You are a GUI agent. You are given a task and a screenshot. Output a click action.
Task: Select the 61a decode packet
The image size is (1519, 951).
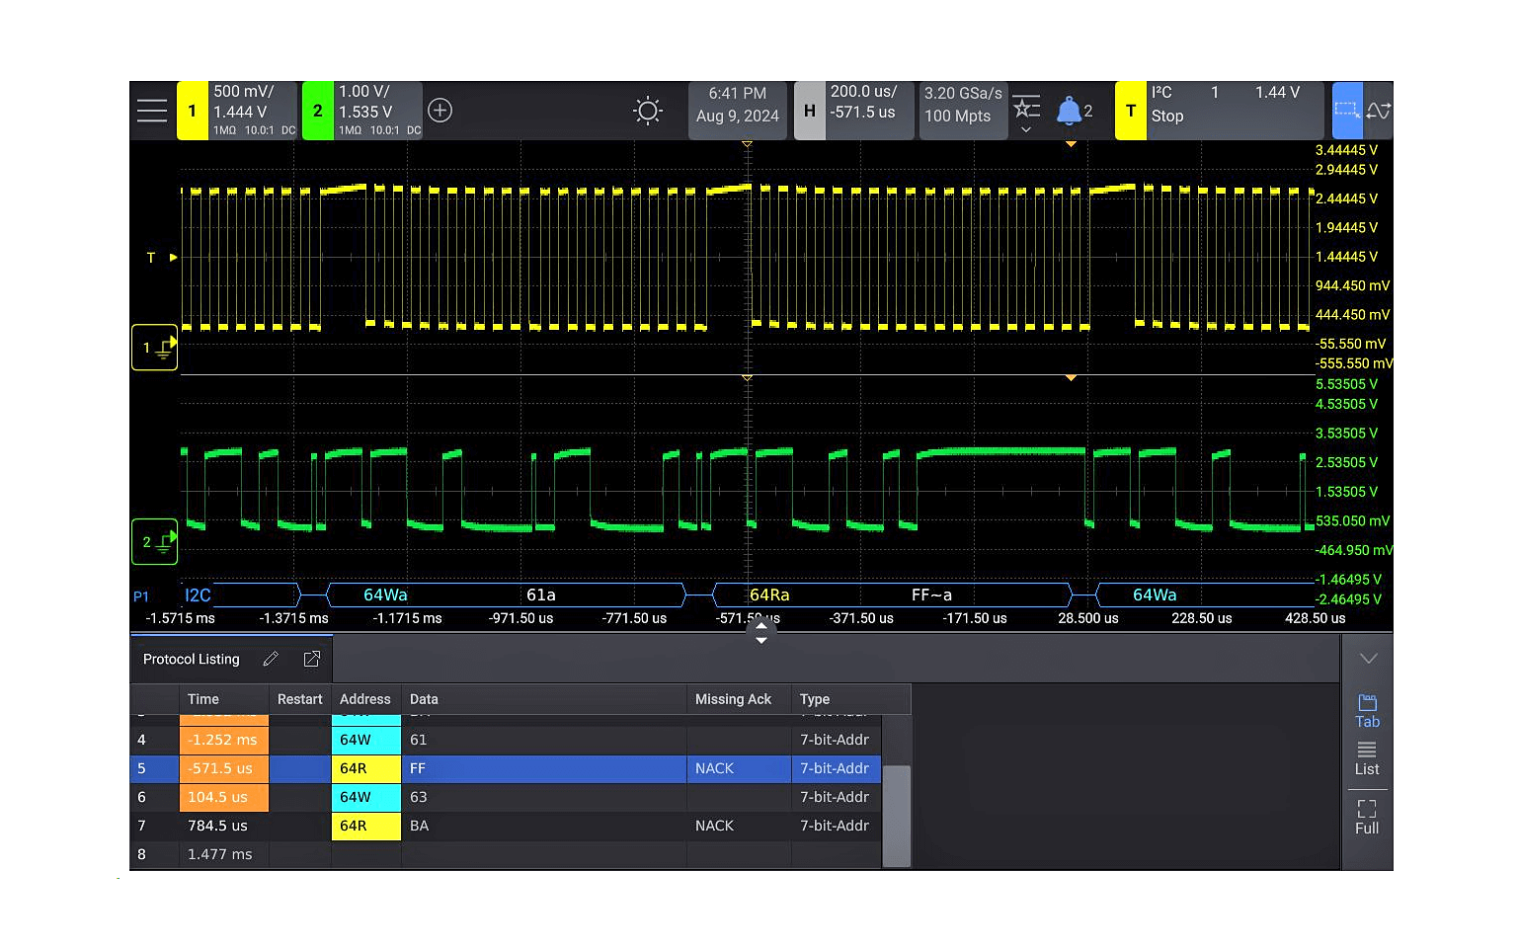(x=541, y=594)
